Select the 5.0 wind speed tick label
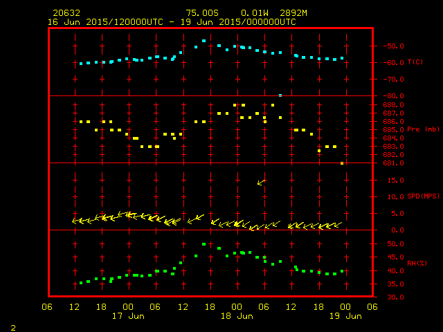The width and height of the screenshot is (443, 332). pyautogui.click(x=397, y=214)
